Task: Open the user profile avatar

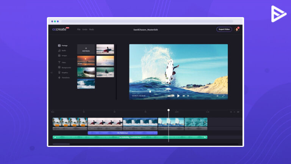Action: coord(237,29)
